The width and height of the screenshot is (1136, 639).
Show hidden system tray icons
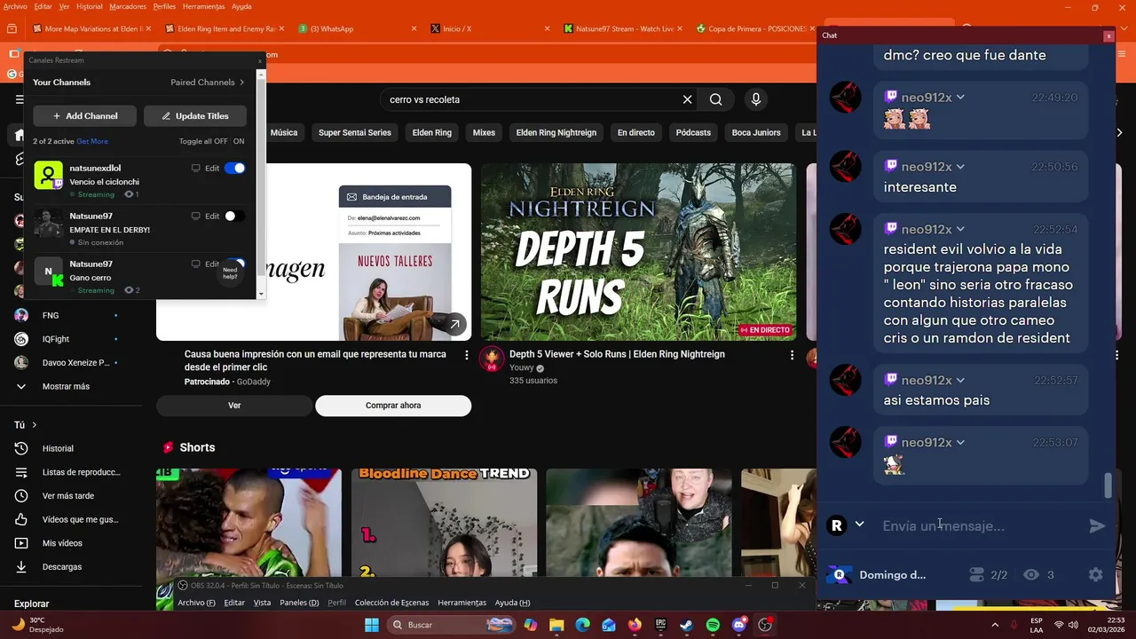(x=994, y=625)
